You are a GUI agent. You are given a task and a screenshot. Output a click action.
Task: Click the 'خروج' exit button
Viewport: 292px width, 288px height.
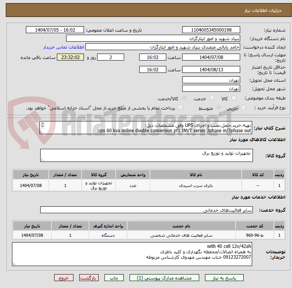click(x=64, y=278)
